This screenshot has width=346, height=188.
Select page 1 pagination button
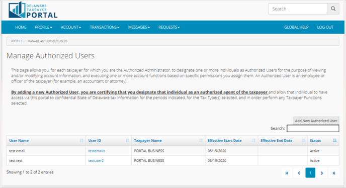pyautogui.click(x=310, y=173)
